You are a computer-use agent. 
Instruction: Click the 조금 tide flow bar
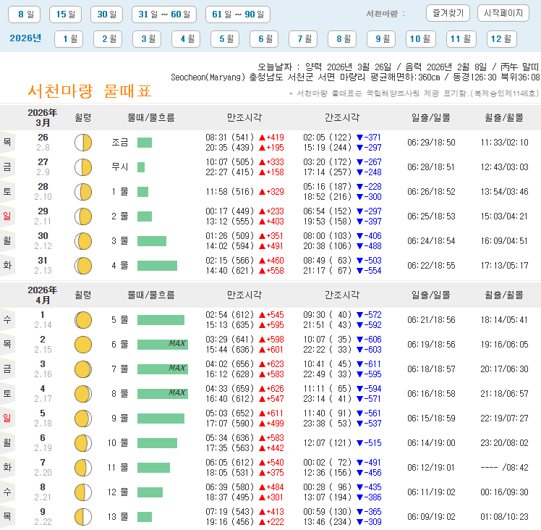click(x=145, y=143)
